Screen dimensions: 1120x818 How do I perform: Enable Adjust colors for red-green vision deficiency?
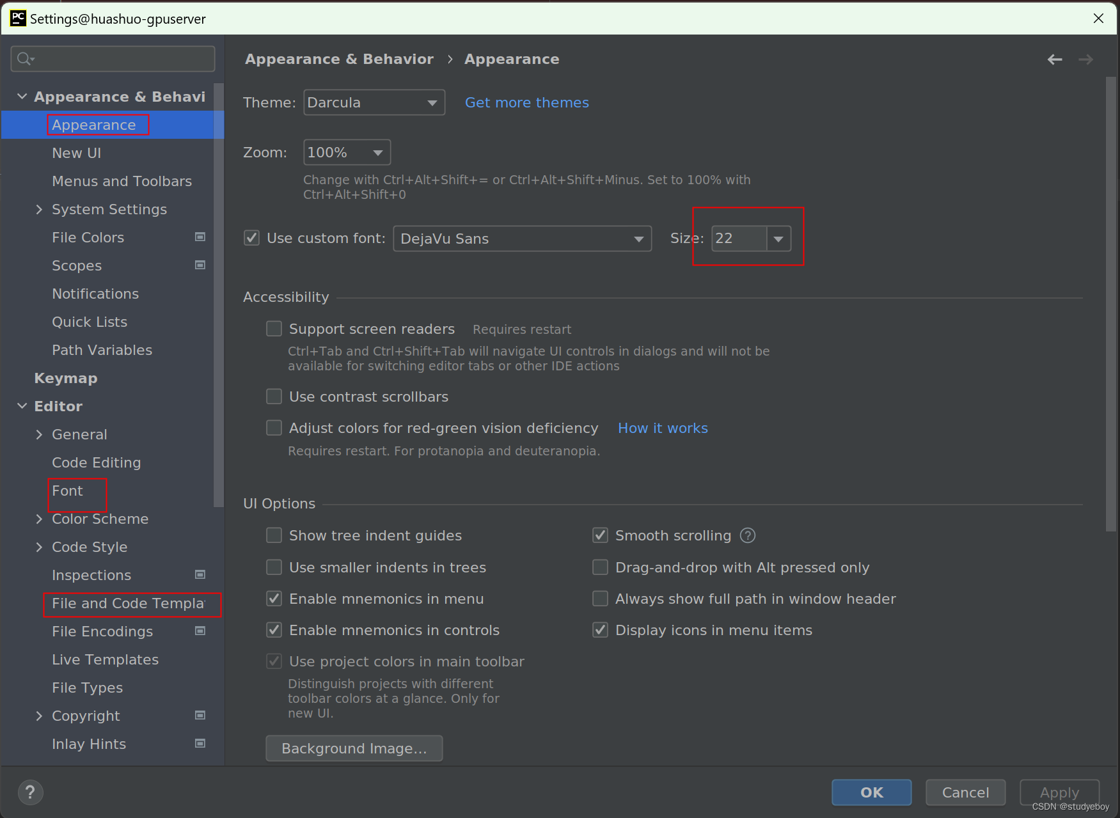coord(274,427)
